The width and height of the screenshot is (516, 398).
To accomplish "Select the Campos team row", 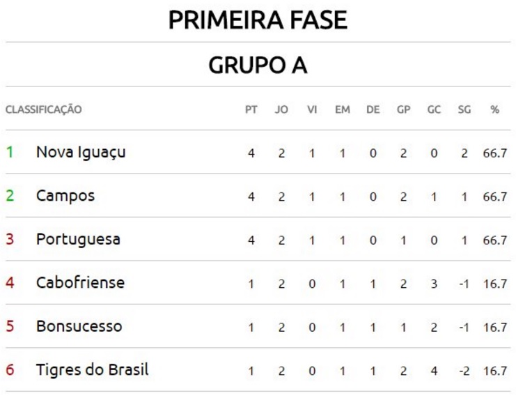I will point(65,196).
